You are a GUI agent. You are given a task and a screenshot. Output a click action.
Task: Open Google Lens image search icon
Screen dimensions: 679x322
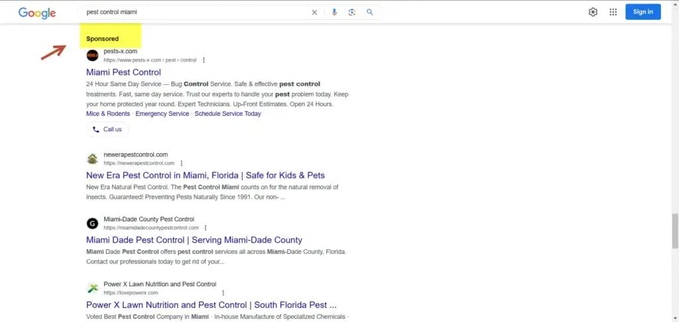[x=351, y=12]
